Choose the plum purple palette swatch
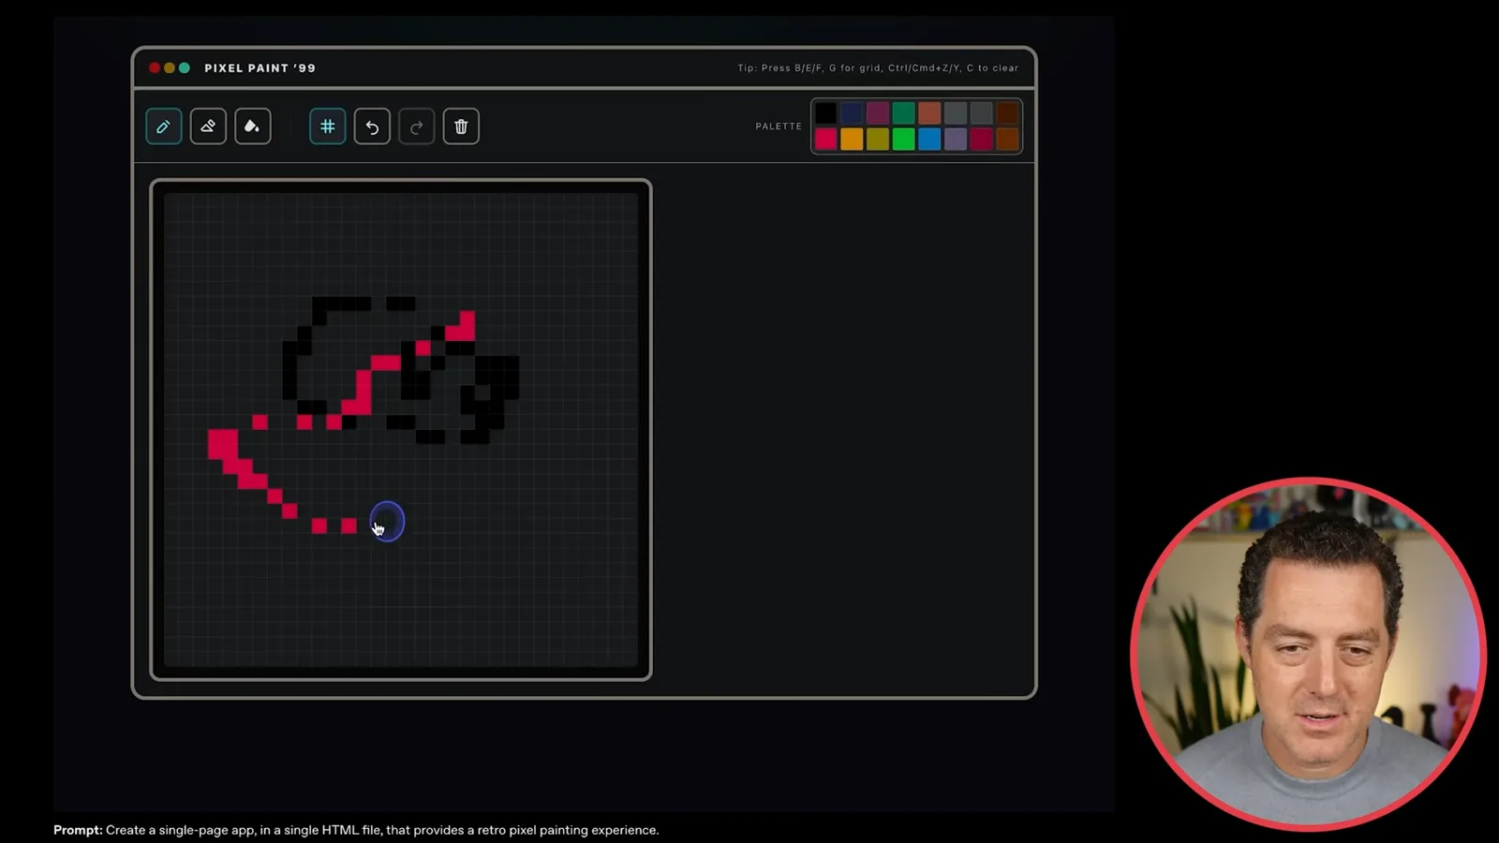This screenshot has width=1499, height=843. (878, 113)
